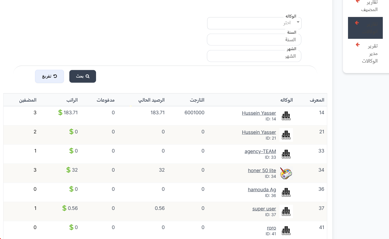Screen dimensions: 389x239
Task: Click the dollar icon in the hamouda Ag row
Action: tap(71, 189)
